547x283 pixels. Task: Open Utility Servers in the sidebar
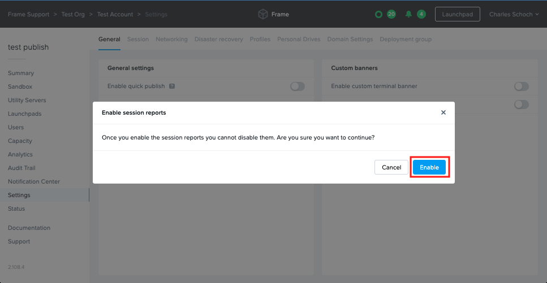point(27,101)
